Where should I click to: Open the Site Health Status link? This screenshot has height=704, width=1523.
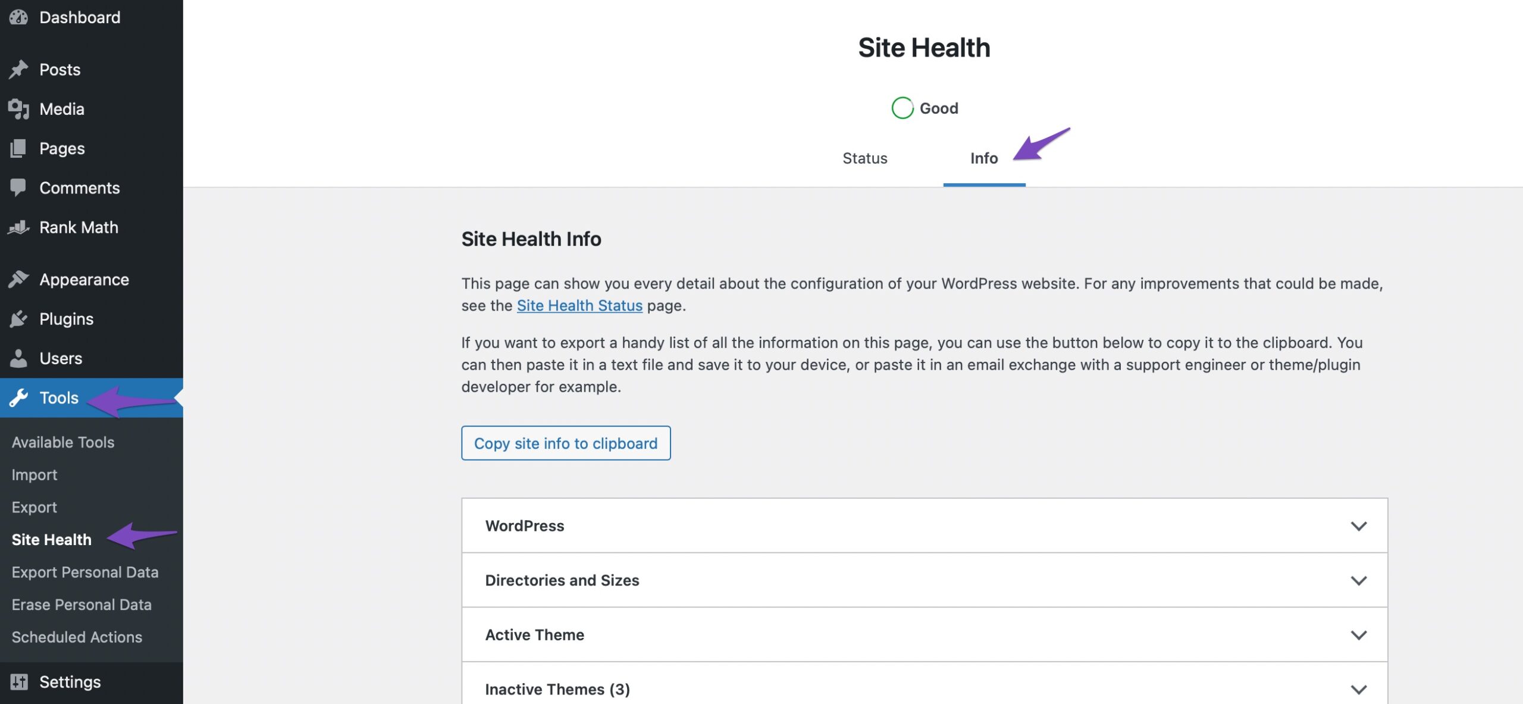(580, 305)
